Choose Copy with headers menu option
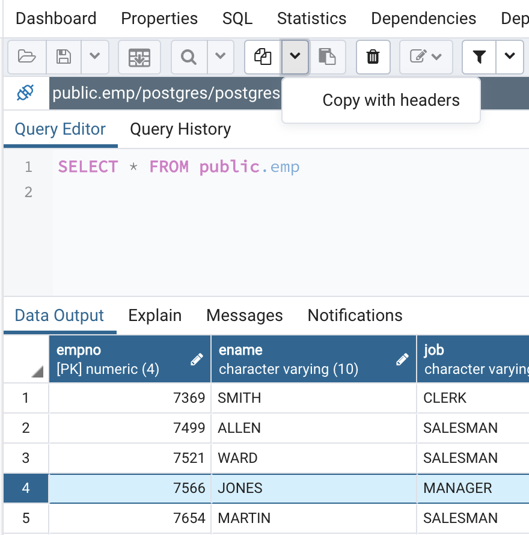Screen dimensions: 529x535 point(391,100)
